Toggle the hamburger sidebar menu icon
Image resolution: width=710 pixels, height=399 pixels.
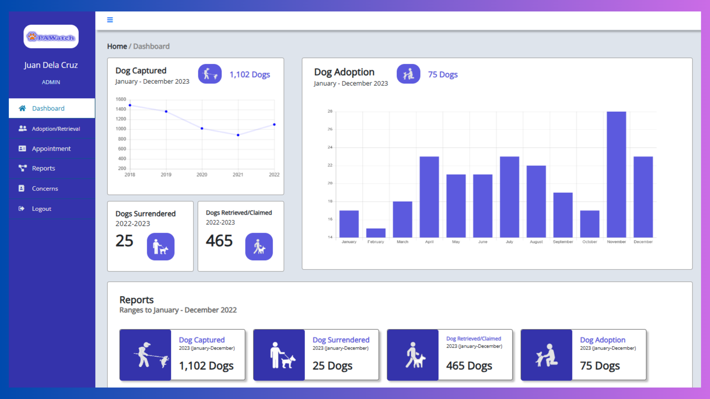coord(110,20)
